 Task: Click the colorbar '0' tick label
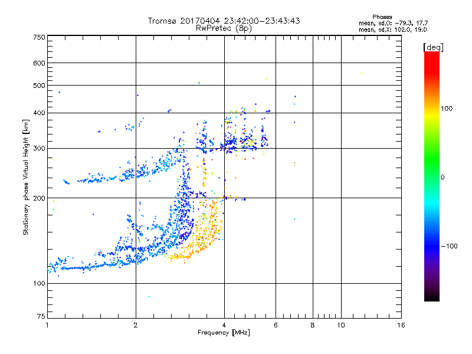coord(442,178)
